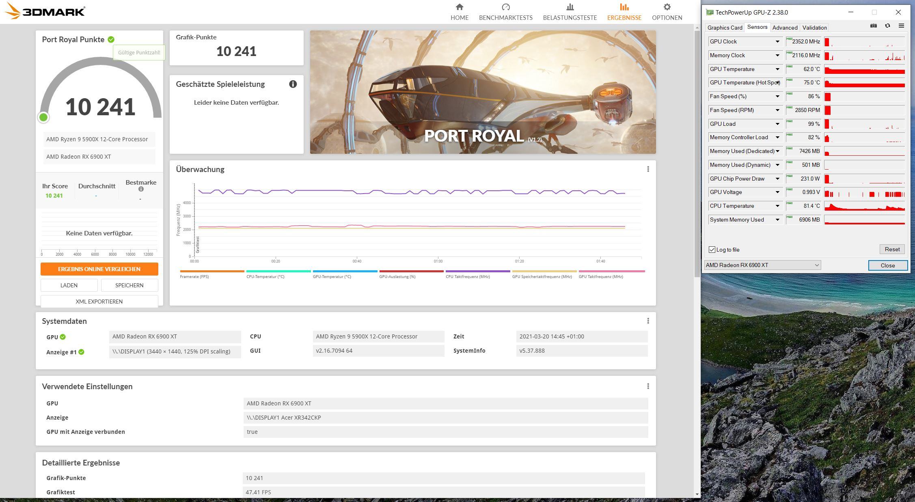Click GPU-Z refresh icon
The height and width of the screenshot is (502, 915).
tap(887, 26)
